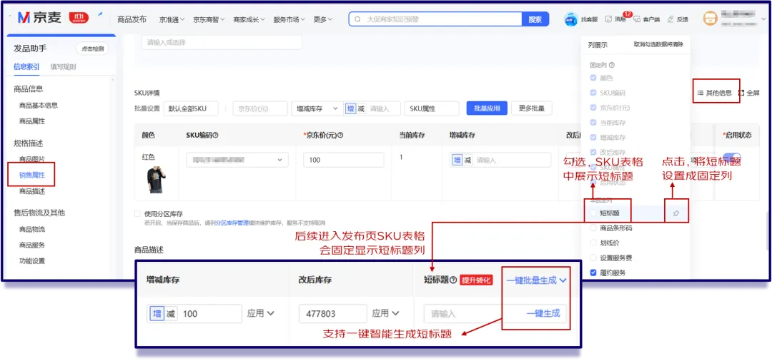Open 应用 dropdown in enlarged 增减库存 cell

coord(261,313)
